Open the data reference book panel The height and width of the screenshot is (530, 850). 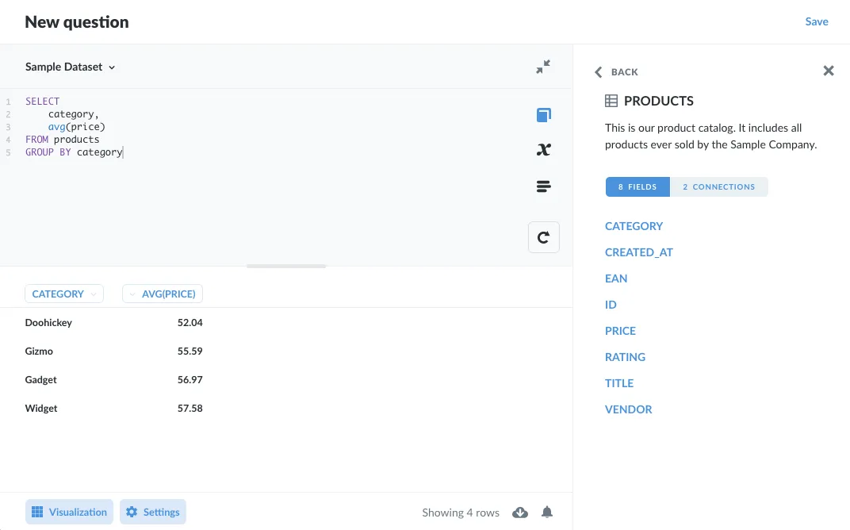click(543, 114)
